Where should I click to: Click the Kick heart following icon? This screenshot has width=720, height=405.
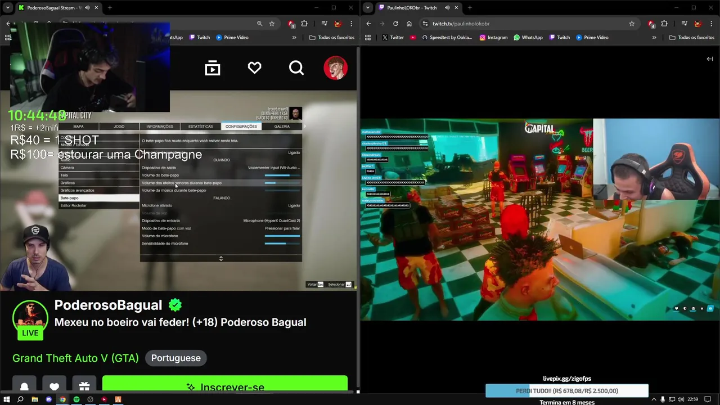(x=254, y=68)
